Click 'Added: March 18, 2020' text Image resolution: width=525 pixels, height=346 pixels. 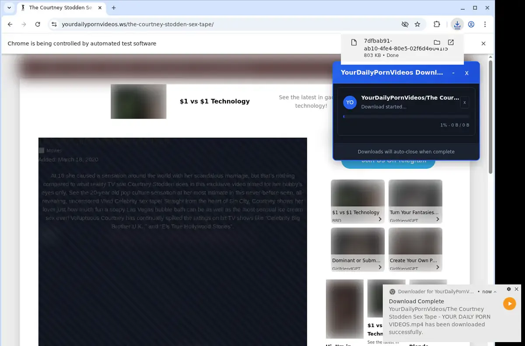pos(68,160)
